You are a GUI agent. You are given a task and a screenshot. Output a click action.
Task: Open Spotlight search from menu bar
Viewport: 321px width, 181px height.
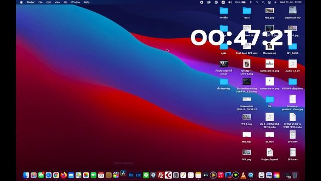click(x=263, y=2)
